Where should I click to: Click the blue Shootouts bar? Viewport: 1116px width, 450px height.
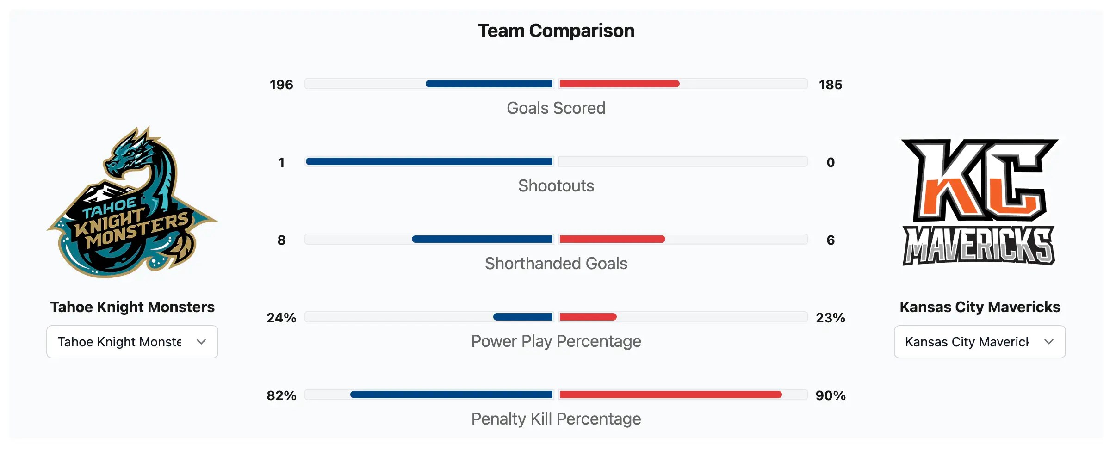click(x=429, y=161)
